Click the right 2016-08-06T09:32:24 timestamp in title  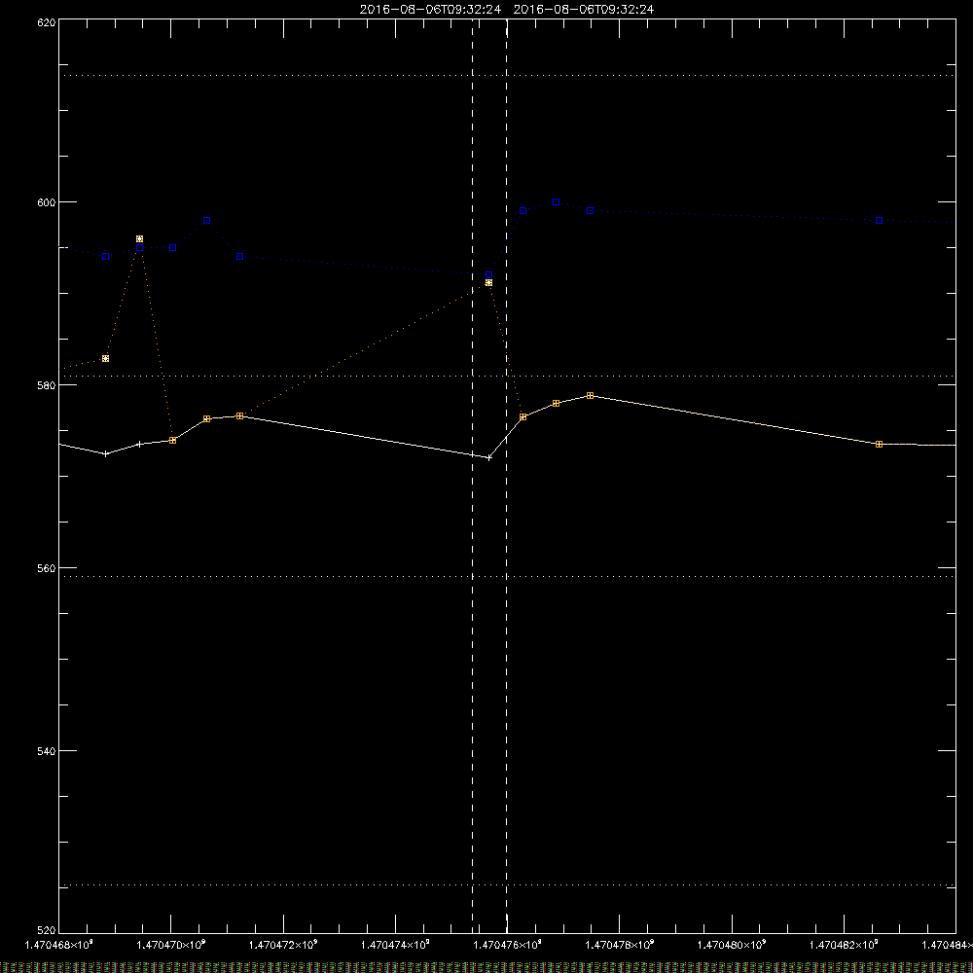[583, 10]
